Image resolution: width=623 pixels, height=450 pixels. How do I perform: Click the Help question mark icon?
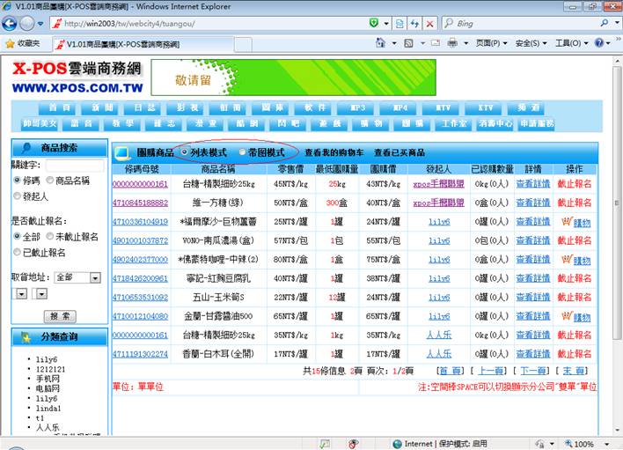tap(601, 43)
